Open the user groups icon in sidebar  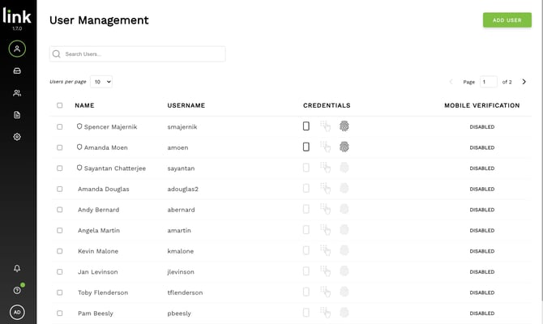coord(17,93)
